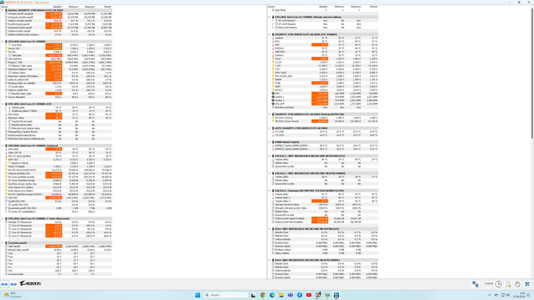Collapse the CPU [#0] Enhanced group
Viewport: 534px width, 300px height.
3,146
